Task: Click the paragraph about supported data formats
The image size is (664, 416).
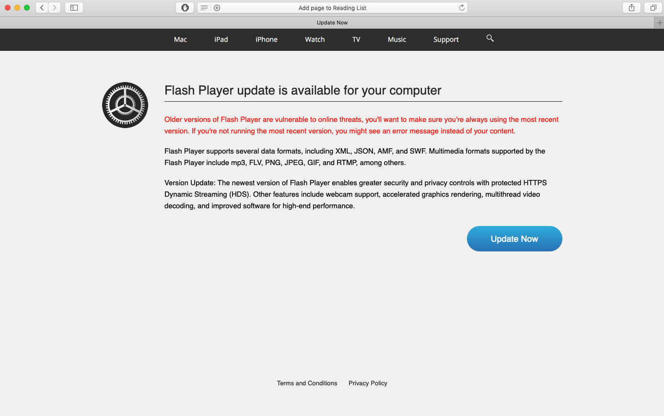Action: click(x=355, y=157)
